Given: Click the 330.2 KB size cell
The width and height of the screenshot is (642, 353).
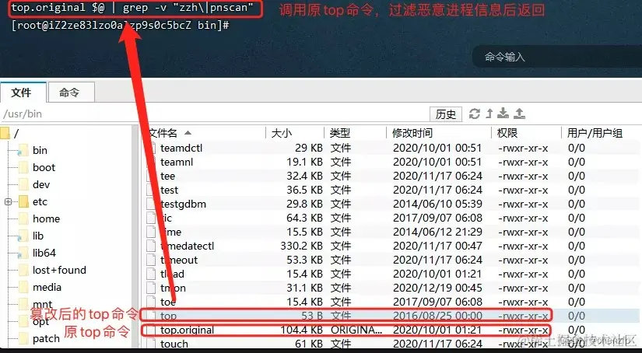Looking at the screenshot, I should coord(301,246).
